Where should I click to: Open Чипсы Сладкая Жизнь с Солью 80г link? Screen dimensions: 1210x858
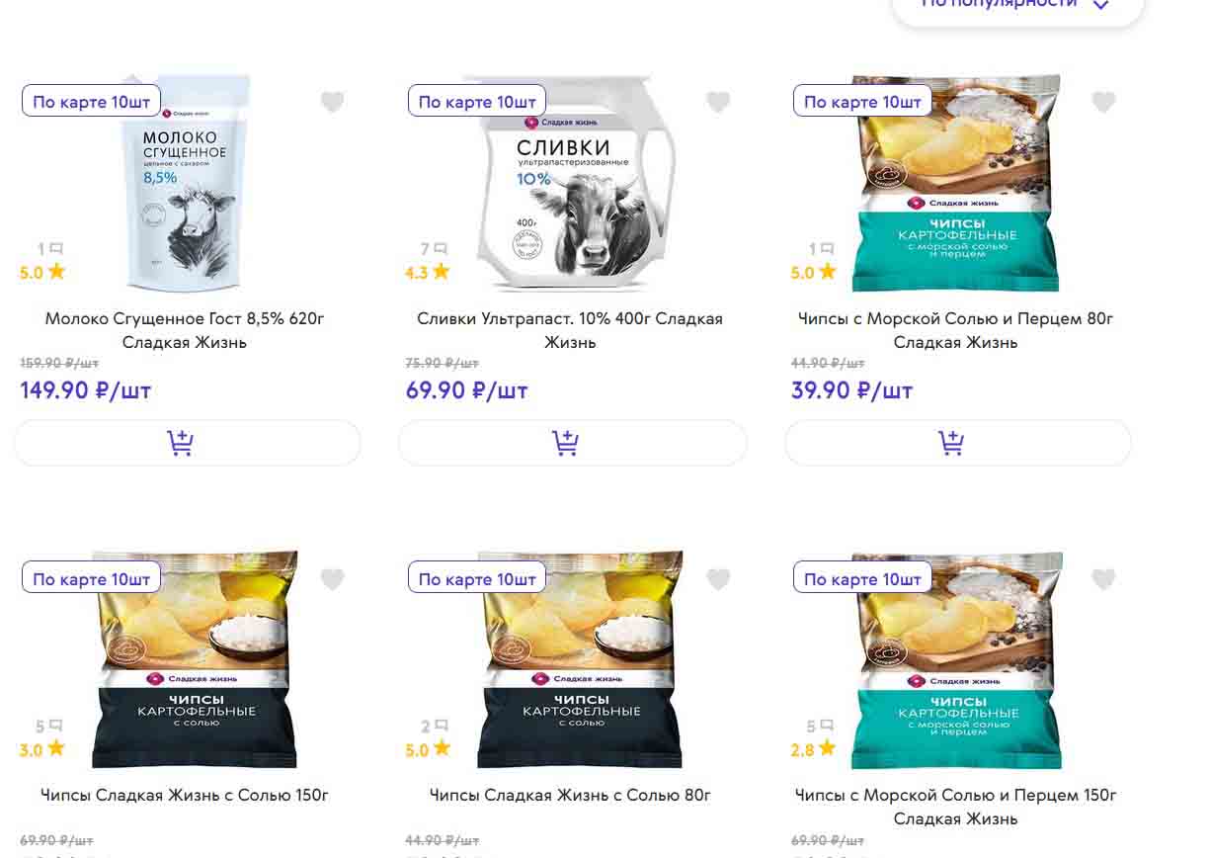coord(570,795)
